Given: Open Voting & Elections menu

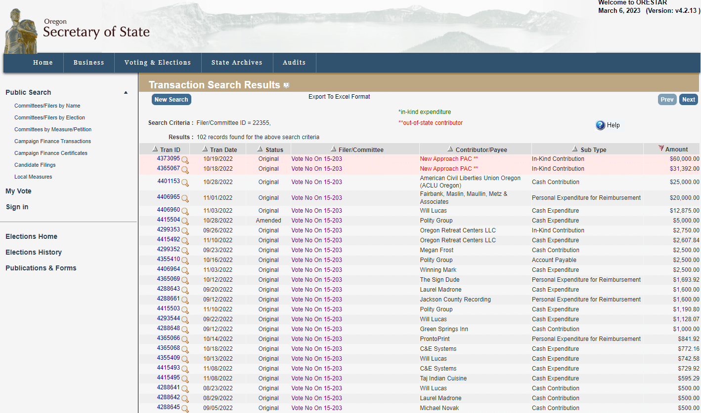Looking at the screenshot, I should pyautogui.click(x=158, y=63).
